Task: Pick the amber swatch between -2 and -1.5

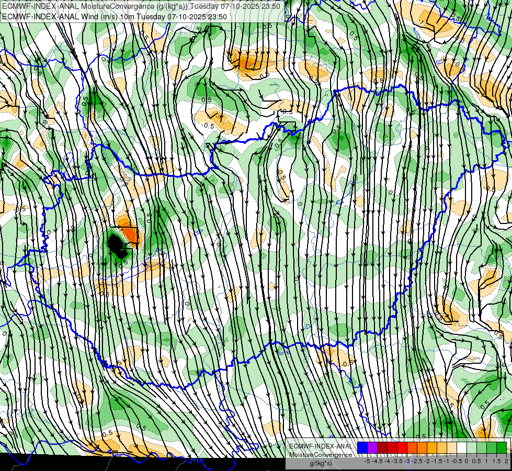Action: [432, 447]
